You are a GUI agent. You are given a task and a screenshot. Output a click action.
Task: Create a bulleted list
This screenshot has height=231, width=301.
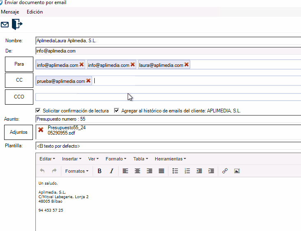(x=175, y=171)
